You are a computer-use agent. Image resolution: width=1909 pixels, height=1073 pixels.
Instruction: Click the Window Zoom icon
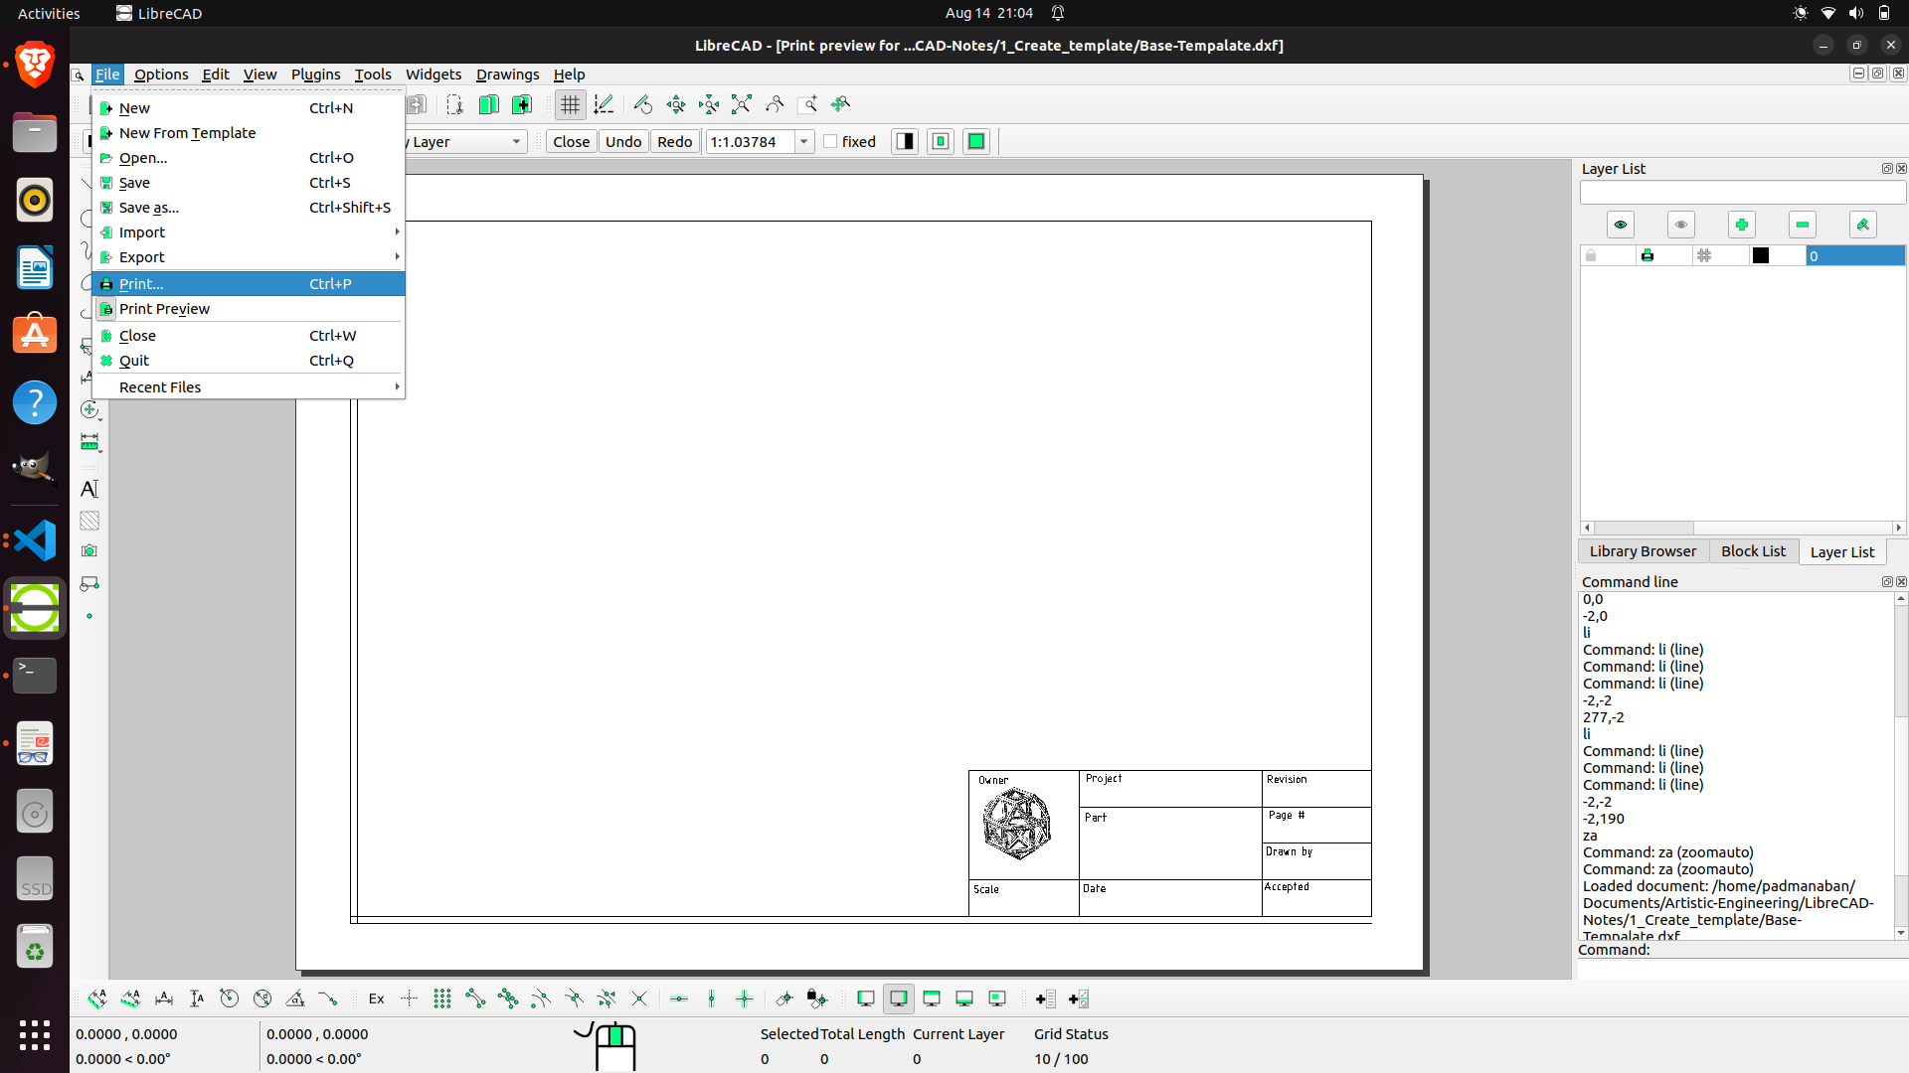tap(807, 104)
